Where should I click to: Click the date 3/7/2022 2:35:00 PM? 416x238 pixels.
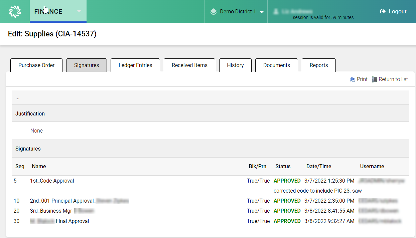click(329, 201)
